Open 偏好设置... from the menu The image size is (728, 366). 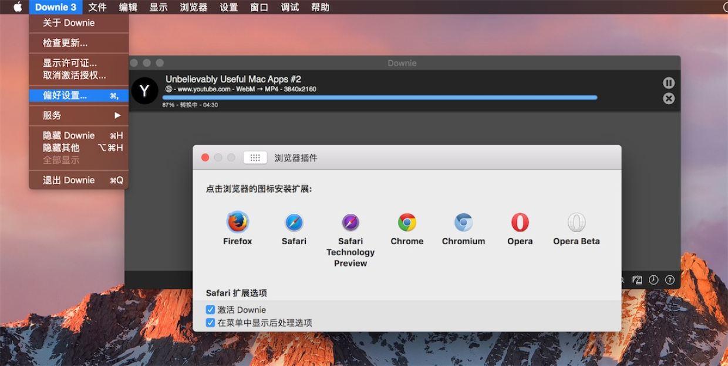click(79, 95)
